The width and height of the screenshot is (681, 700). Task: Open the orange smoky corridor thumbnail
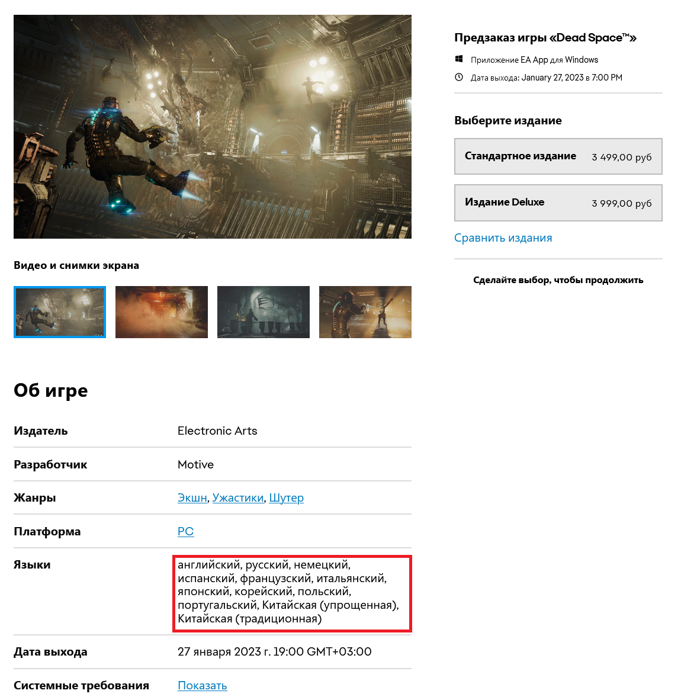162,312
